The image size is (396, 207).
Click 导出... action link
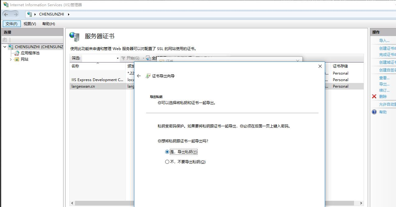point(384,84)
